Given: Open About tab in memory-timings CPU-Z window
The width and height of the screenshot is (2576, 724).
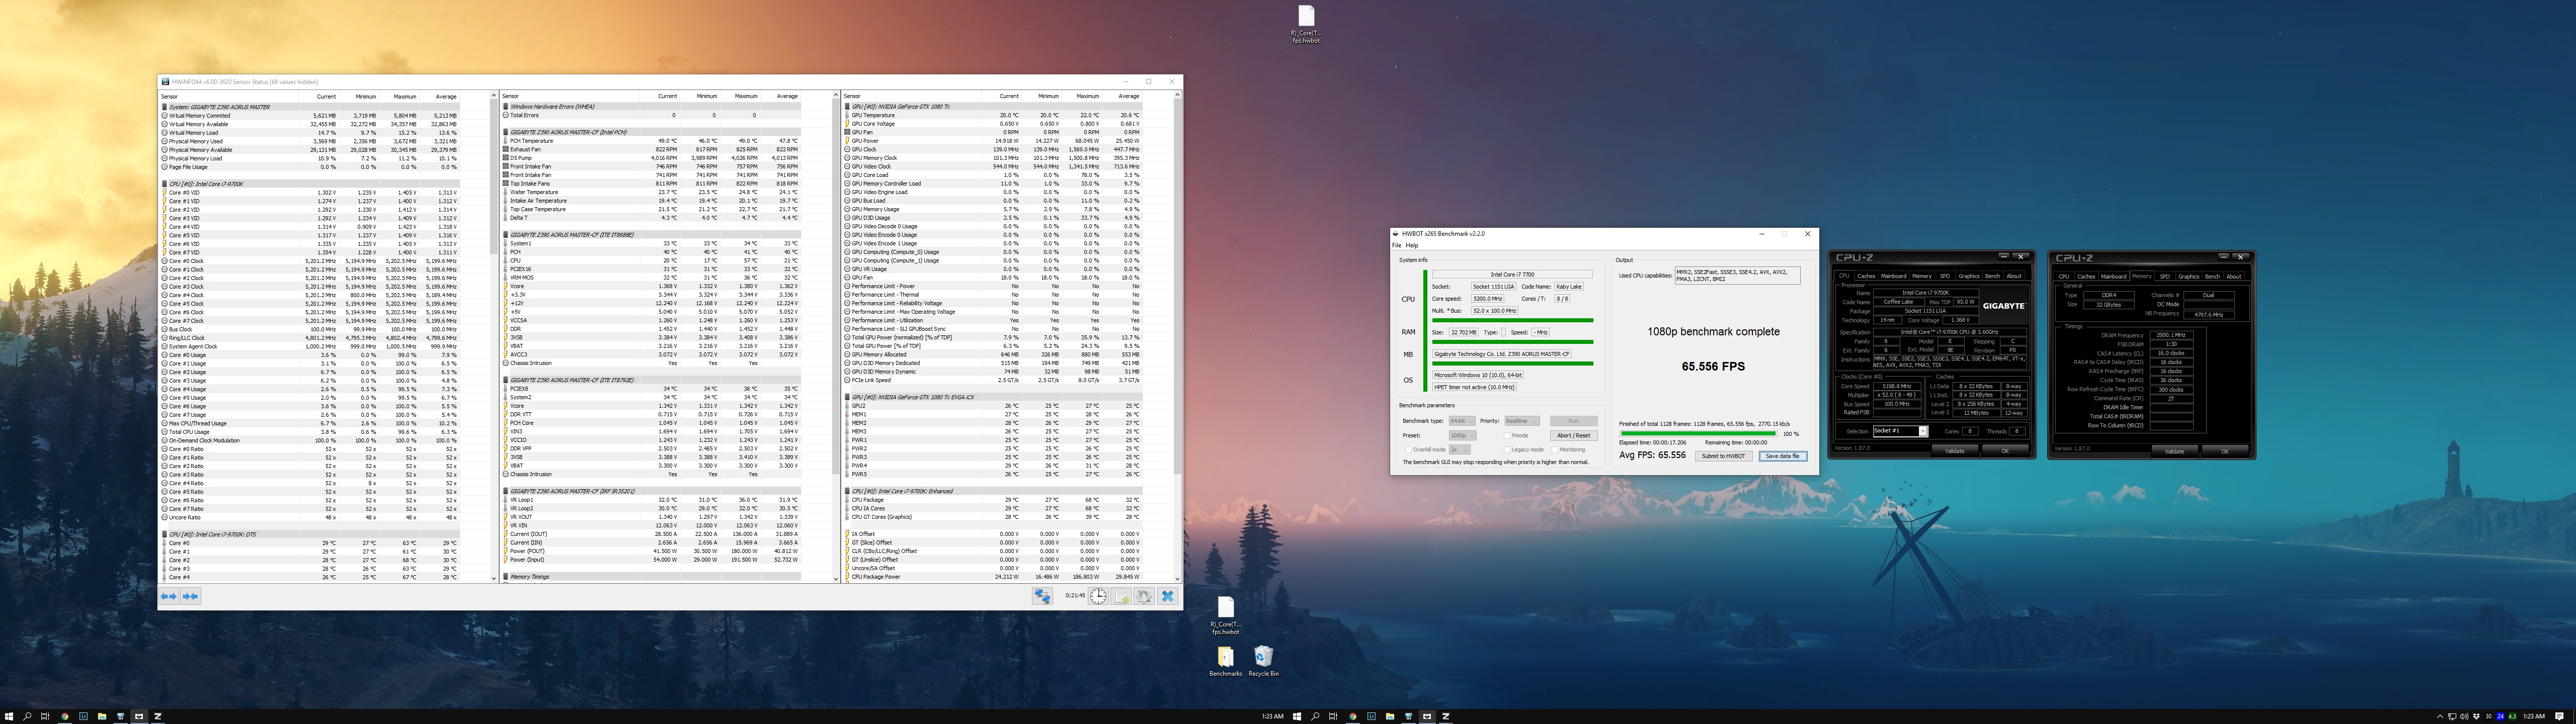Looking at the screenshot, I should pyautogui.click(x=2234, y=276).
